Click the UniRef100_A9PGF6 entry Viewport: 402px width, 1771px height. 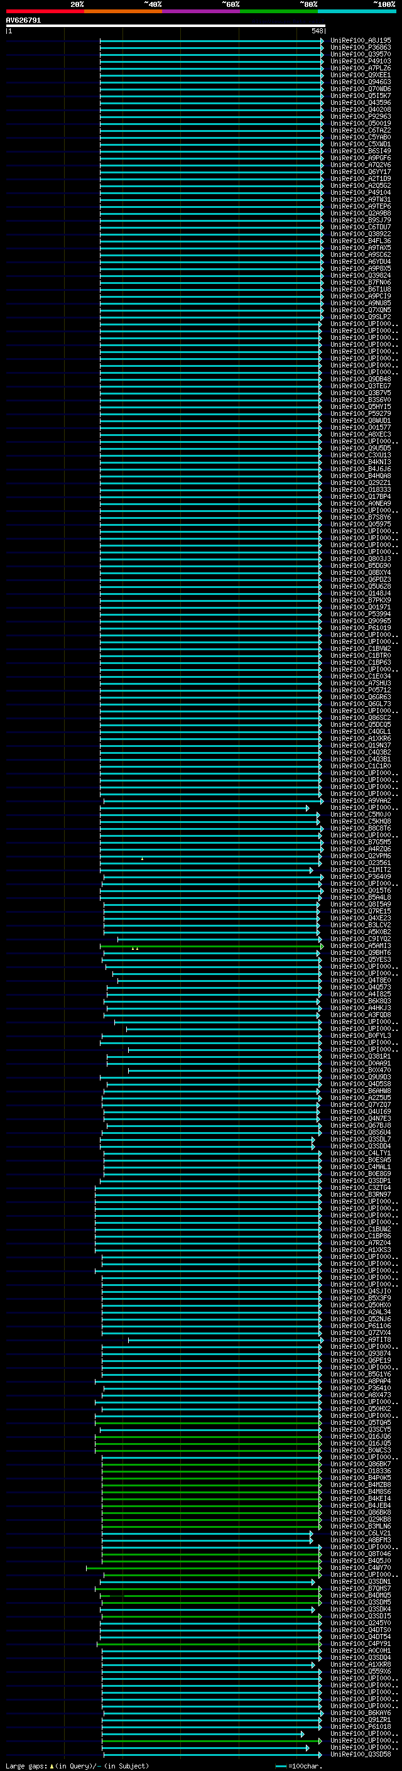point(361,158)
